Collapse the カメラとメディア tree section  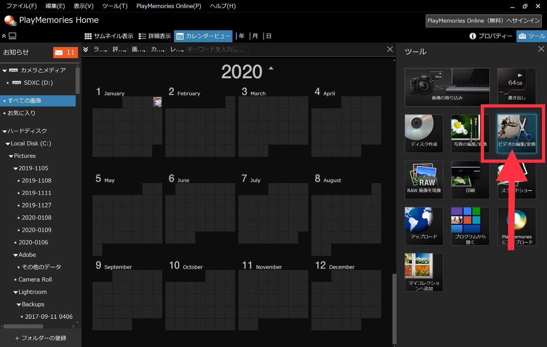coord(5,71)
